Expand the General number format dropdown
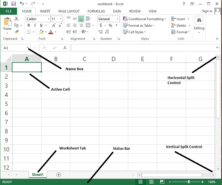This screenshot has height=185, width=222. coord(117,19)
